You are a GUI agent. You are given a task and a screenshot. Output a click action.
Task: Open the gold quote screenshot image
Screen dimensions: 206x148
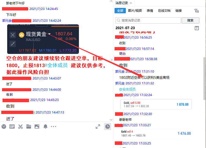(x=43, y=39)
